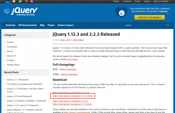
Task: Open the jQuery site icon in top bar
Action: pyautogui.click(x=8, y=2)
